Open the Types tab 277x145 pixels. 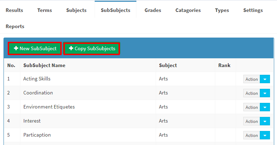[x=222, y=10]
